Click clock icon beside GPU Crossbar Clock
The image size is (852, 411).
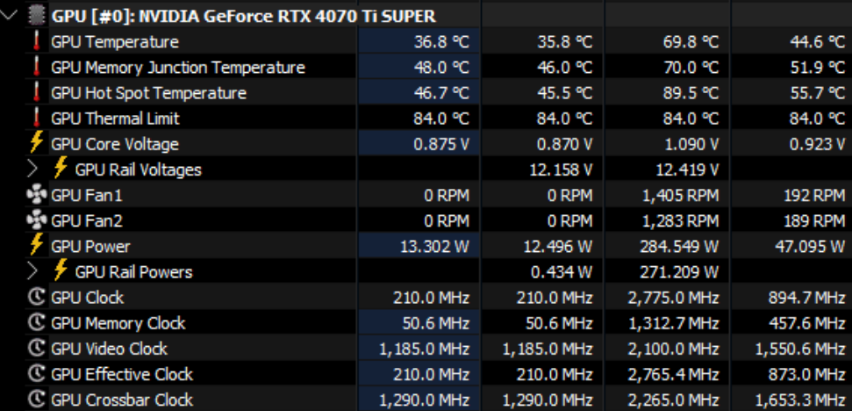[36, 400]
